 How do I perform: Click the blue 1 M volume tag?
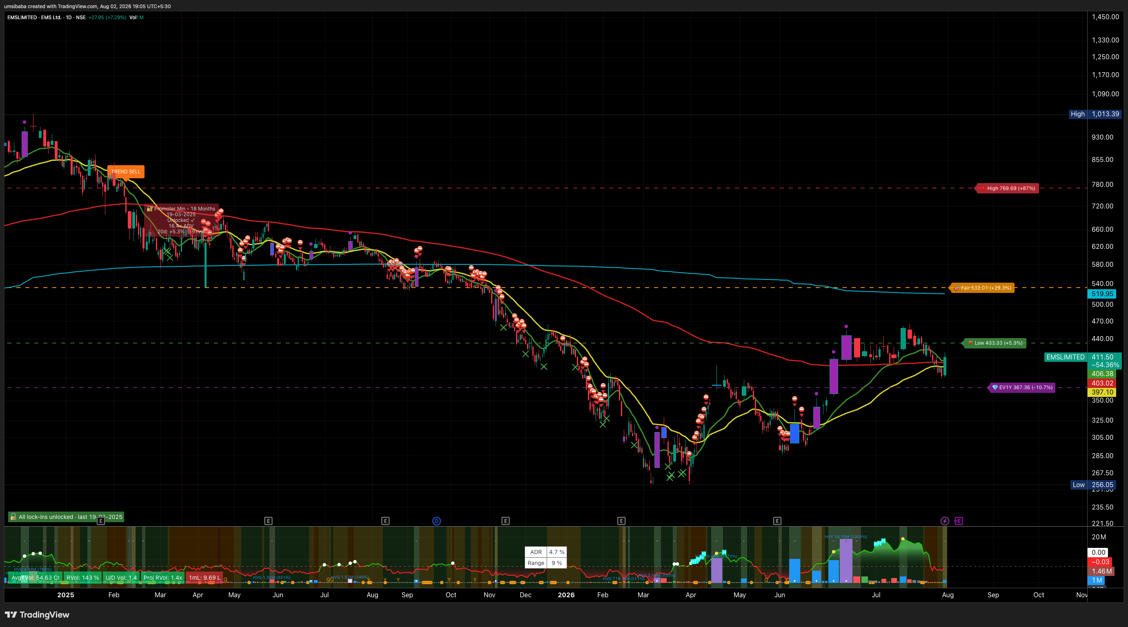click(1097, 580)
